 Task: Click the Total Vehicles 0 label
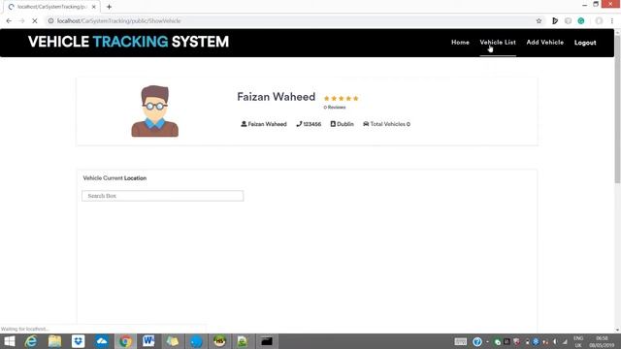tap(390, 124)
